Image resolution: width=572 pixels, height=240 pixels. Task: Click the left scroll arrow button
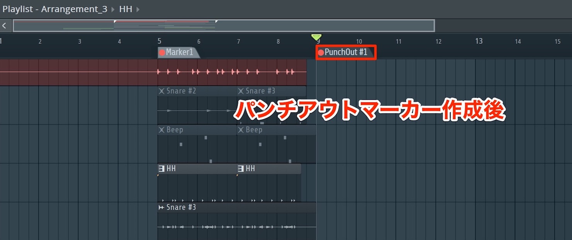pos(4,26)
